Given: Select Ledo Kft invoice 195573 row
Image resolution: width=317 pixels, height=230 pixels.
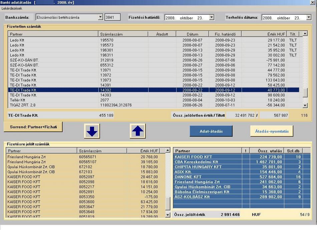Looking at the screenshot, I should (153, 45).
